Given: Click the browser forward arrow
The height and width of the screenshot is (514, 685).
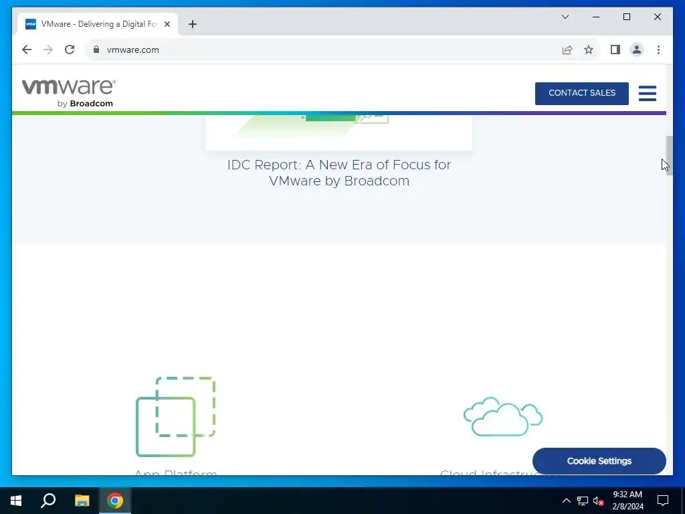Looking at the screenshot, I should coord(48,50).
